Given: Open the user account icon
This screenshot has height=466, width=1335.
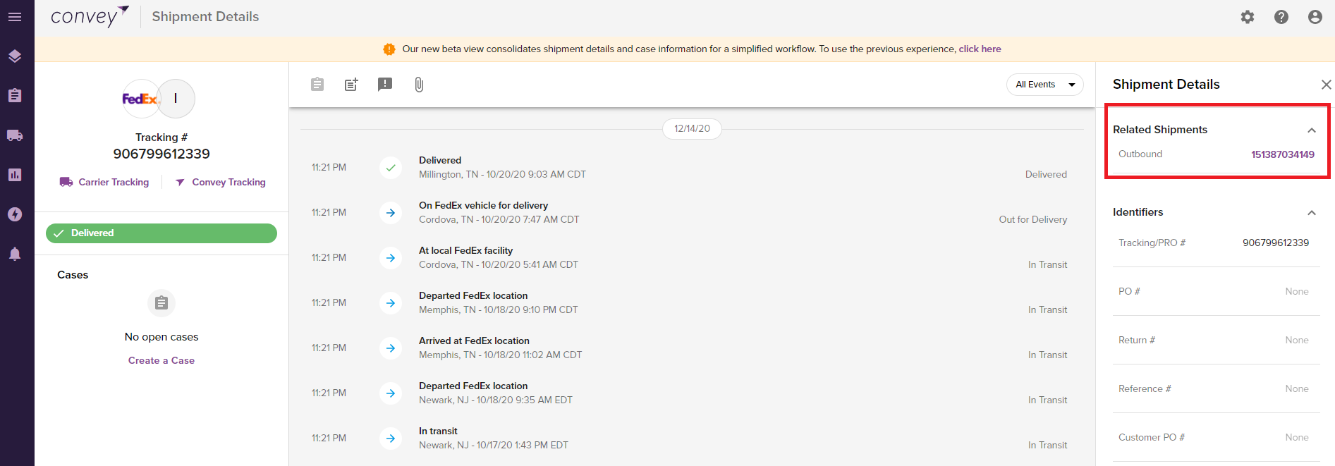Looking at the screenshot, I should click(x=1315, y=17).
